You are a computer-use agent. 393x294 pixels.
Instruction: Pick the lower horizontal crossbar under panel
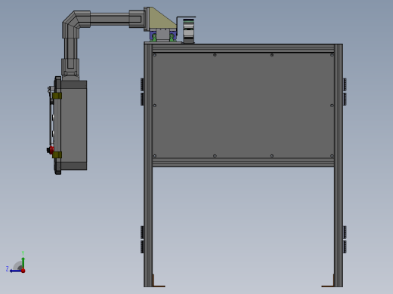[243, 162]
